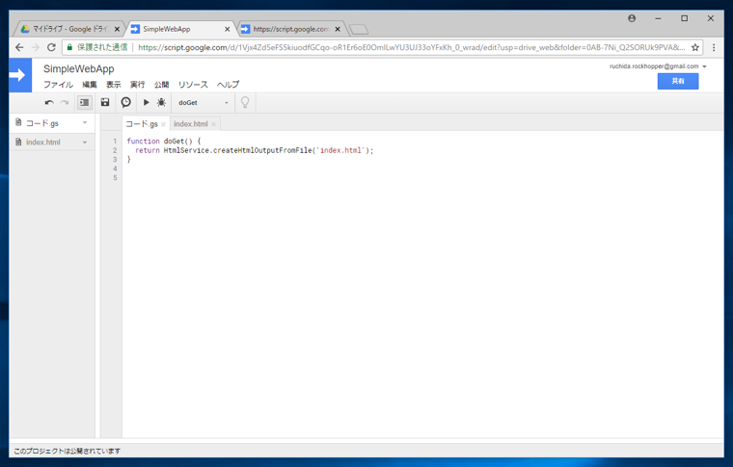
Task: Redo the last edit
Action: (x=65, y=103)
